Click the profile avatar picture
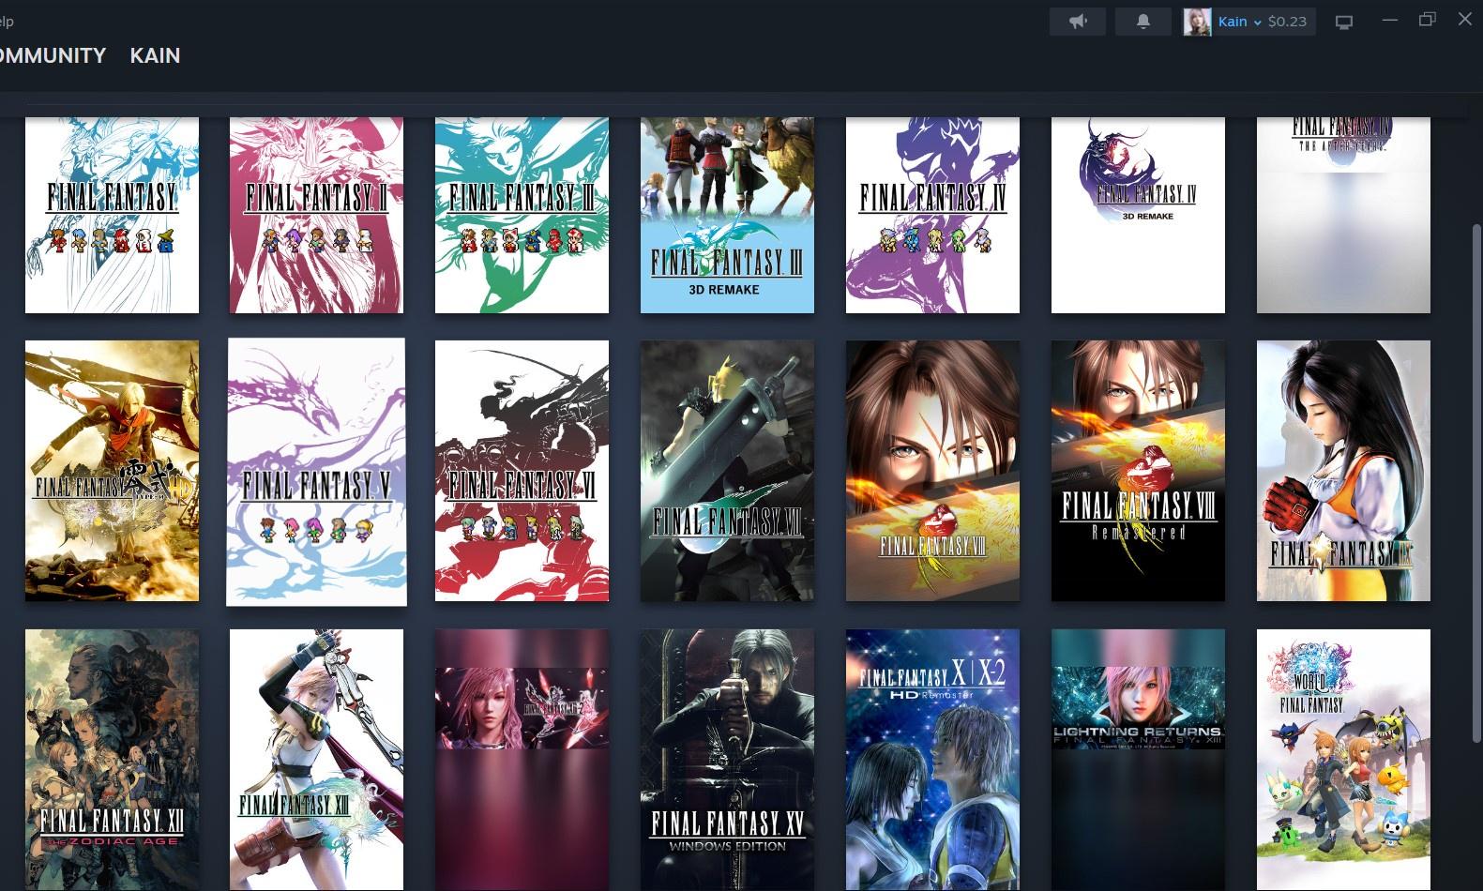1483x891 pixels. click(x=1197, y=22)
